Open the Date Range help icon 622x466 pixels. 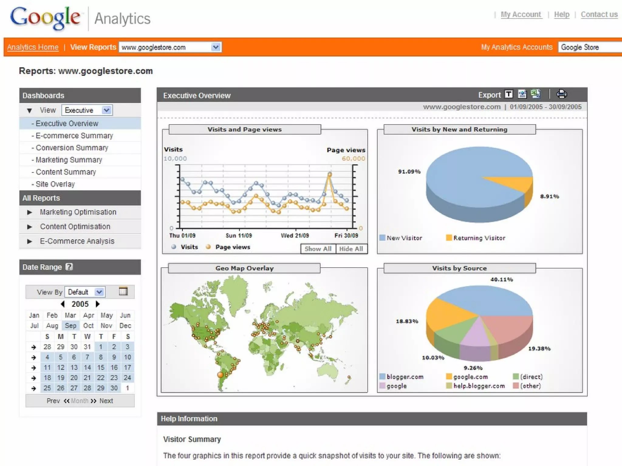coord(69,267)
